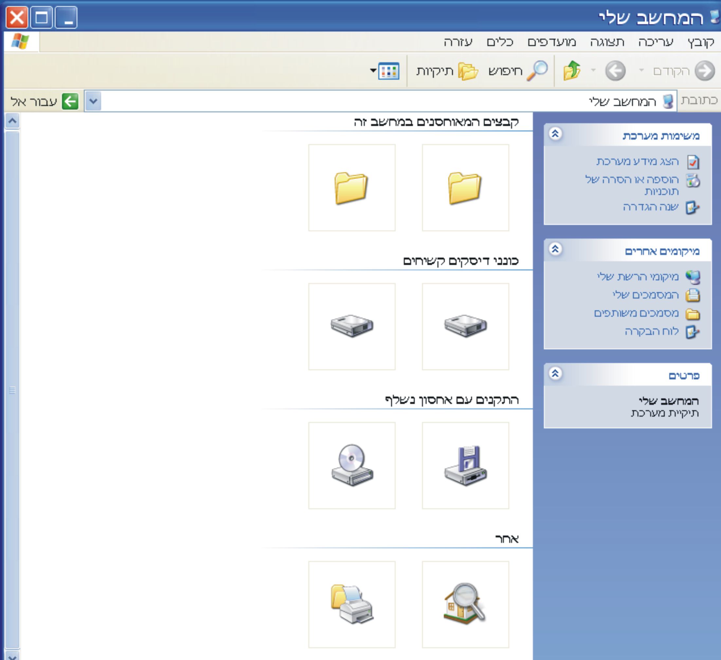Click the Search (חיפוש) magnifier icon

(x=537, y=70)
